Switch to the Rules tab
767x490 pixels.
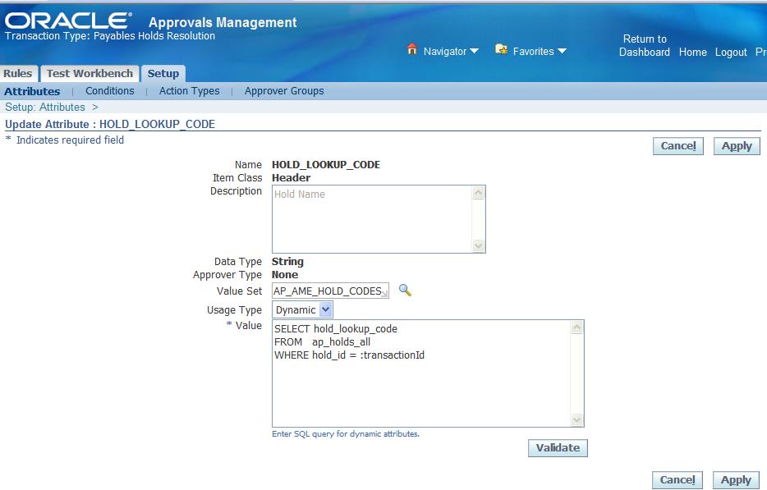click(17, 73)
